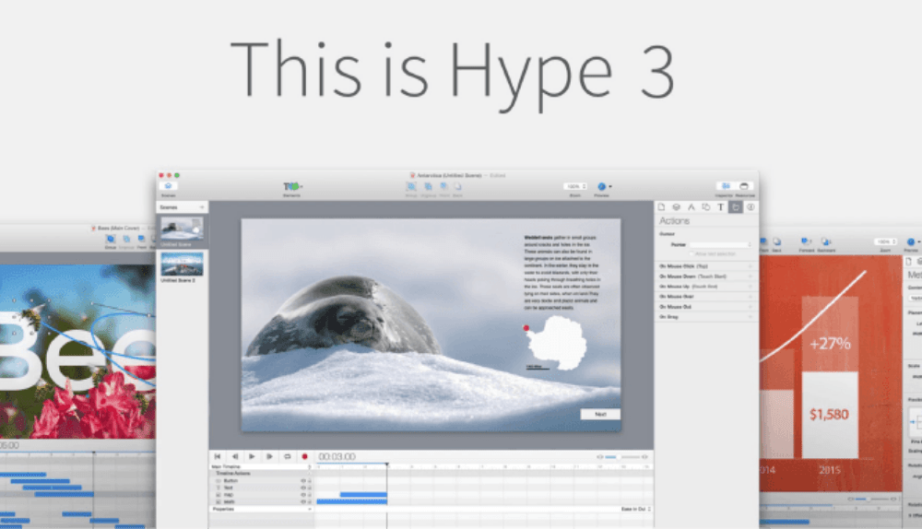Viewport: 922px width, 529px height.
Task: Step forward one frame in timeline
Action: point(269,456)
